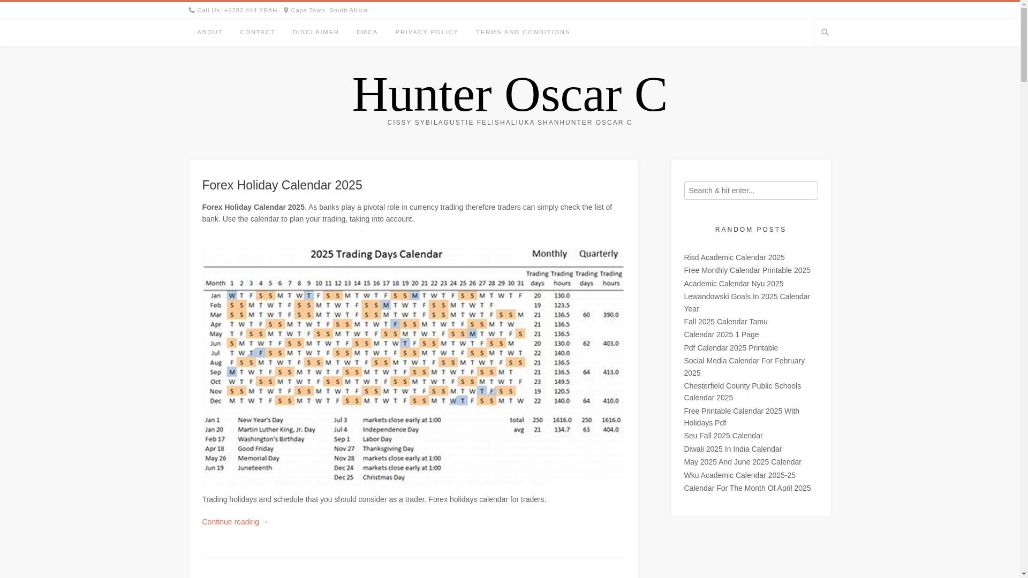Viewport: 1028px width, 578px height.
Task: Open Diwali 2025 In India Calendar
Action: tap(732, 449)
